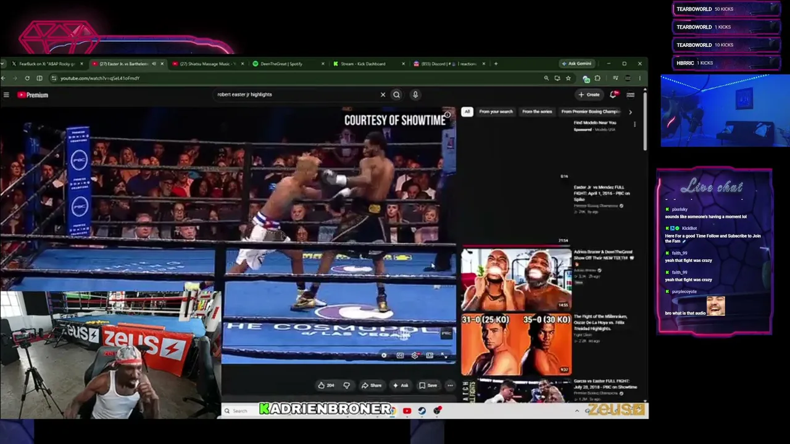This screenshot has width=790, height=444.
Task: Open Fight of the Millennium highlights thumbnail
Action: click(x=517, y=345)
